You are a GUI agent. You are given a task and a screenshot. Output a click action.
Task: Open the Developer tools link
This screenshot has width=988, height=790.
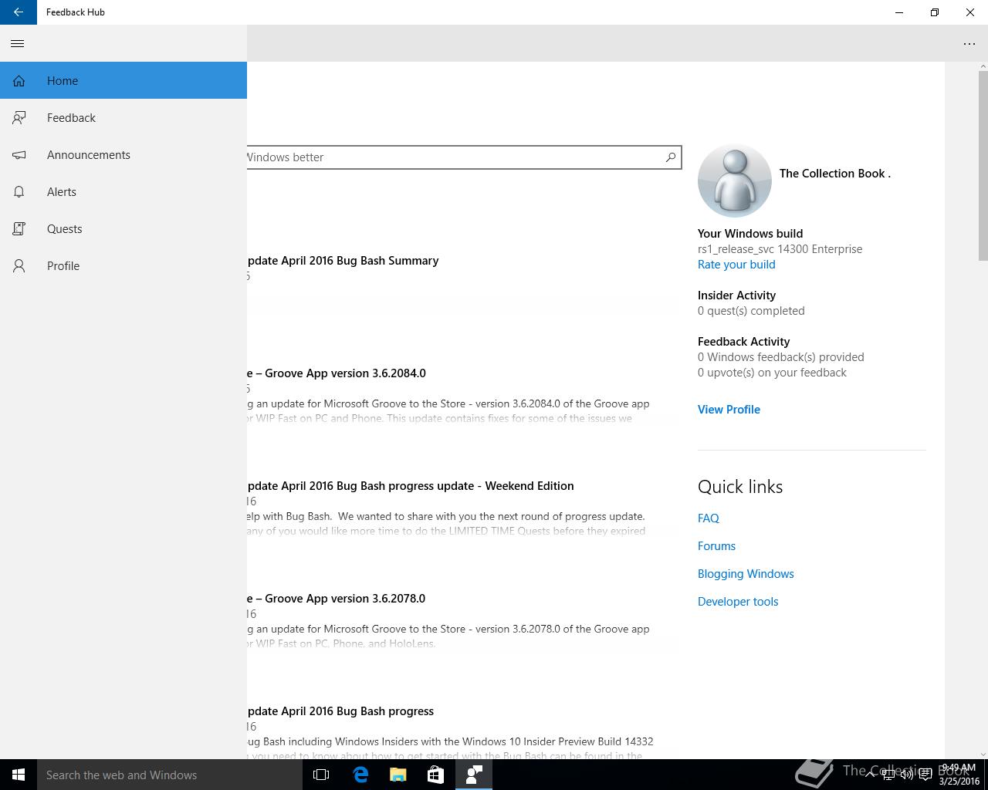coord(738,601)
